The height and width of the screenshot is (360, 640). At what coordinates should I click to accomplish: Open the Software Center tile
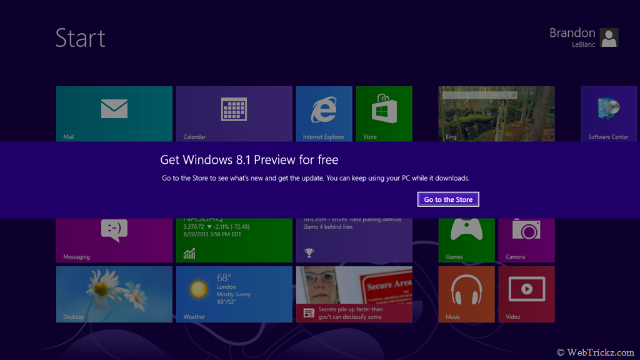[x=609, y=114]
